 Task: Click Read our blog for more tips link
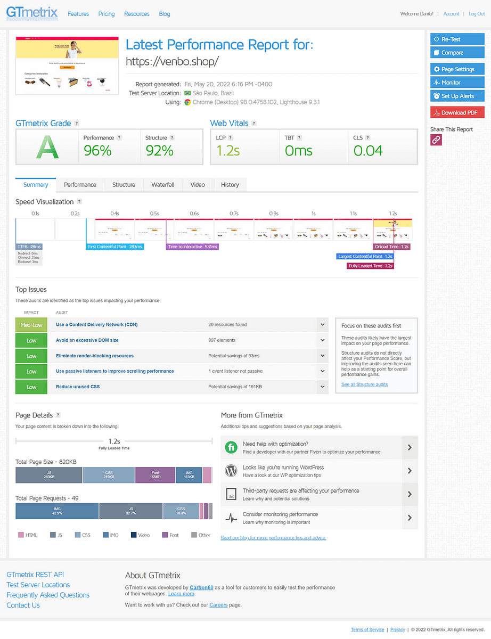[x=273, y=538]
